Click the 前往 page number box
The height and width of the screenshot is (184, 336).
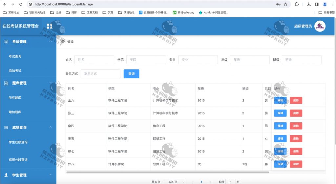[x=231, y=182]
